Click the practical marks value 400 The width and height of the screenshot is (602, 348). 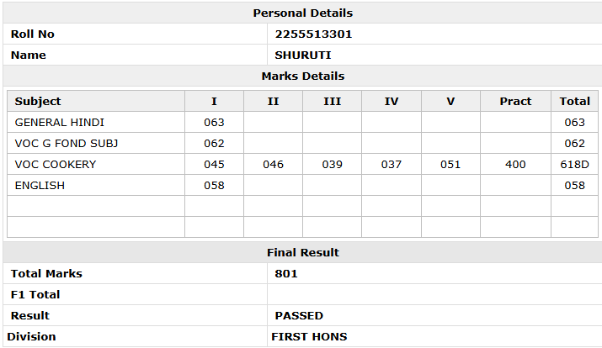pos(515,165)
